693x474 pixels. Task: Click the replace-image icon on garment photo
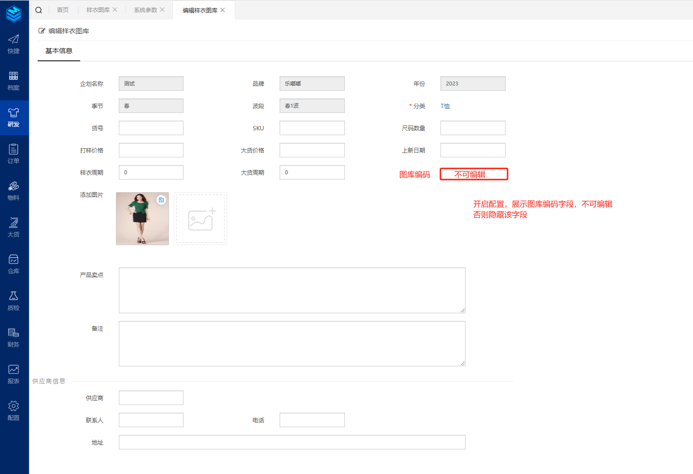tap(161, 200)
